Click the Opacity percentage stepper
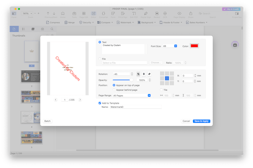The image size is (253, 168). (150, 80)
